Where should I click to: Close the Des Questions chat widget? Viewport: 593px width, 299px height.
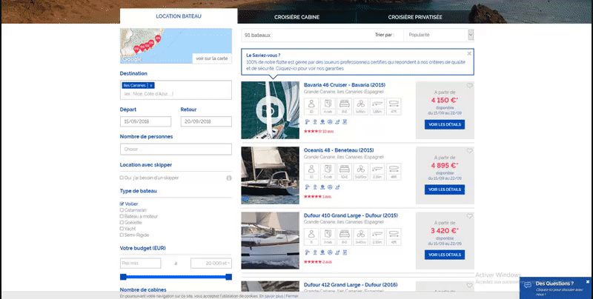[x=588, y=282]
